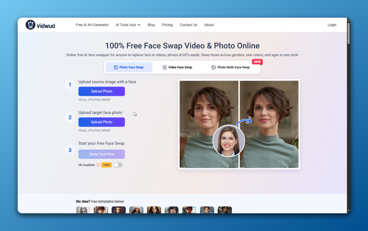This screenshot has width=368, height=231.
Task: Click the Login link
Action: [332, 25]
